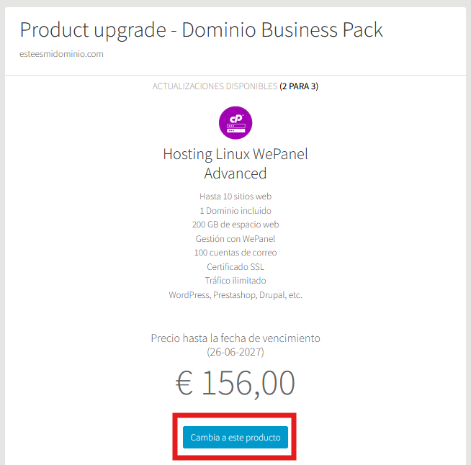Click the 'Hasta 10 sitios web' feature line
Image resolution: width=471 pixels, height=465 pixels.
[235, 197]
